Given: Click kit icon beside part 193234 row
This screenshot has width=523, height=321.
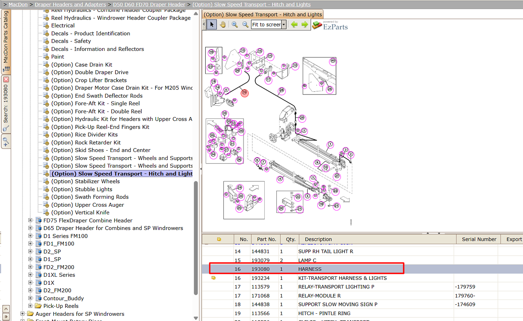Looking at the screenshot, I should coord(213,278).
